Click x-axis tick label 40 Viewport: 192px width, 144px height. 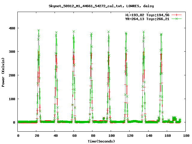(x=55, y=136)
